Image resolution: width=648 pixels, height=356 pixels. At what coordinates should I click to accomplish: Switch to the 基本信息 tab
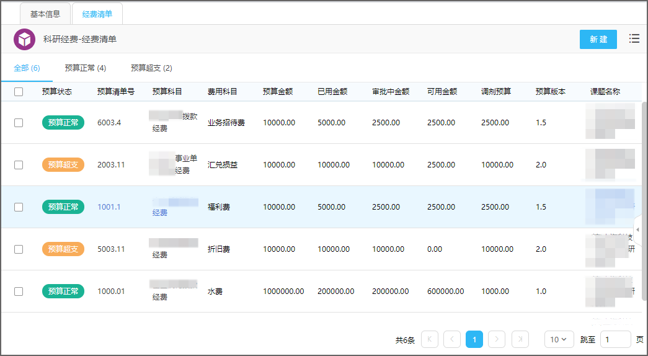pos(45,14)
